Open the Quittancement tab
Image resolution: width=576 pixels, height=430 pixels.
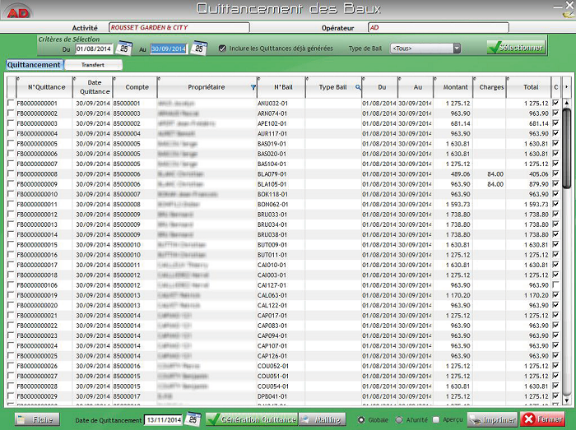[x=34, y=64]
